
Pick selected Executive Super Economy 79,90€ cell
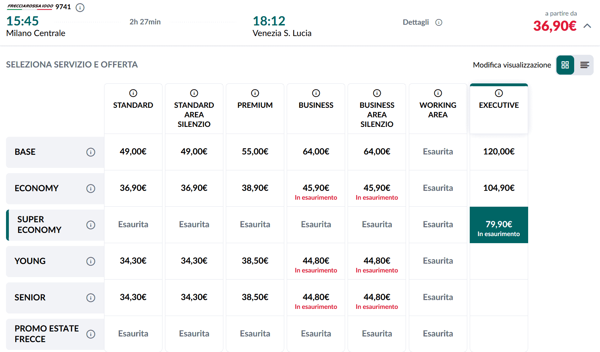499,225
